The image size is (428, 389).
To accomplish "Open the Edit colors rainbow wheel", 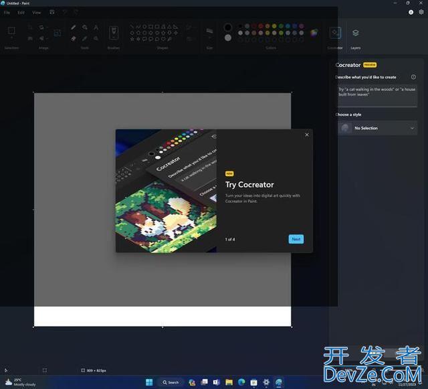I will (x=314, y=33).
